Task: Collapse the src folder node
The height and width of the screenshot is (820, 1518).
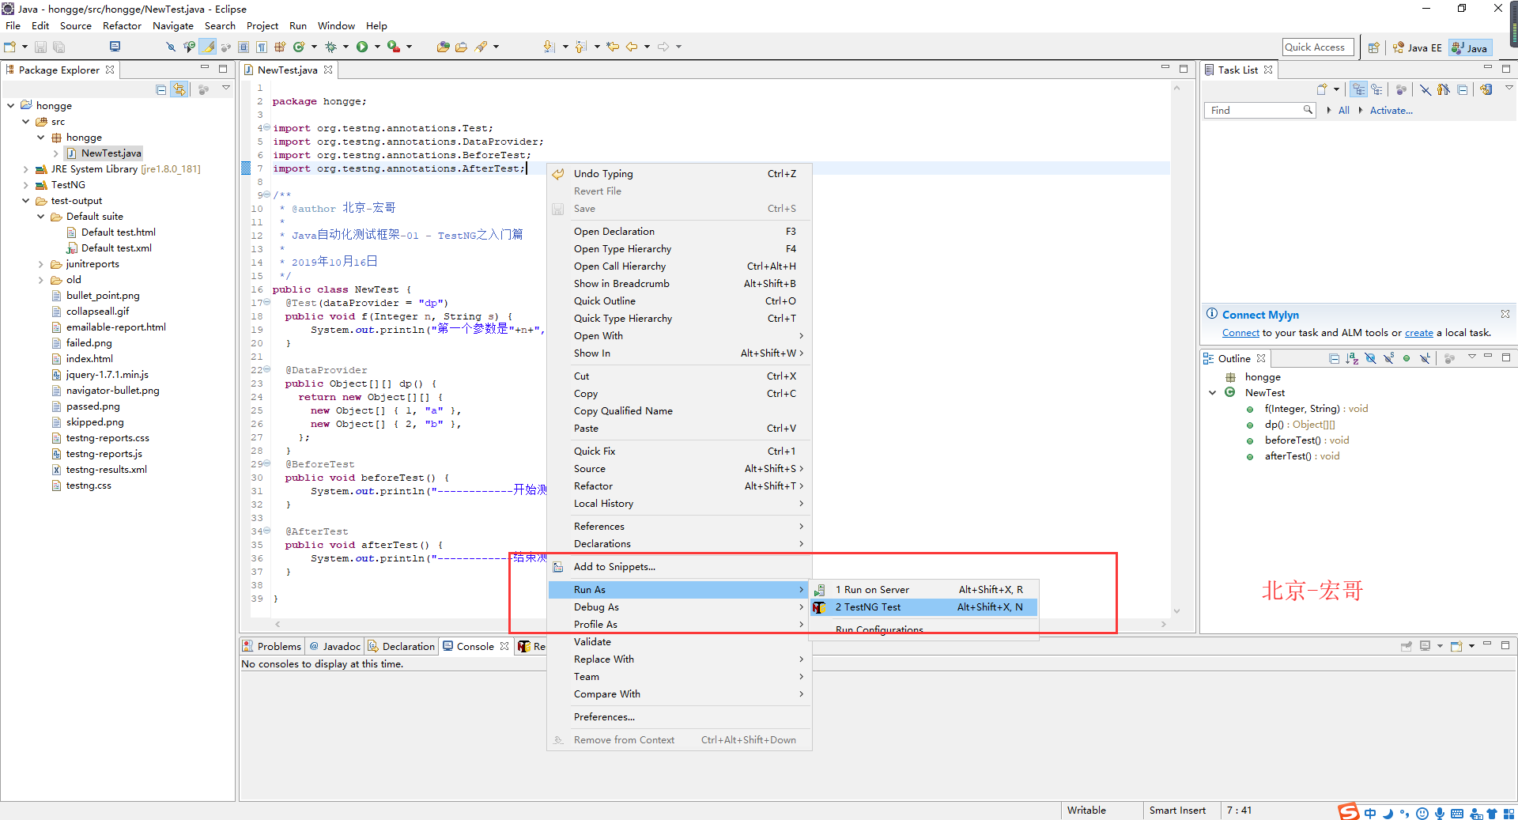Action: (26, 121)
